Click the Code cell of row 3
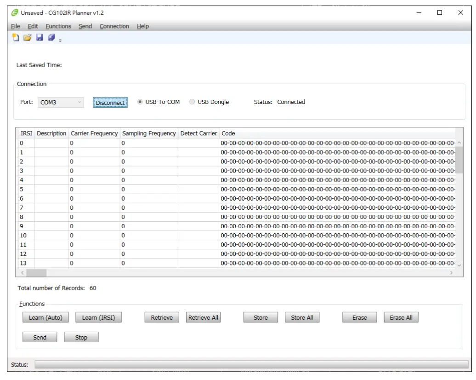Image resolution: width=476 pixels, height=380 pixels. 337,171
